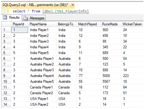This screenshot has width=144, height=109.
Task: Click the 'India Player4' cell
Action: 42,47
